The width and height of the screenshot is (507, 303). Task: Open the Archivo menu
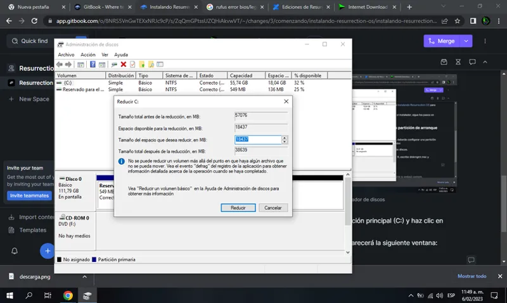click(x=66, y=55)
